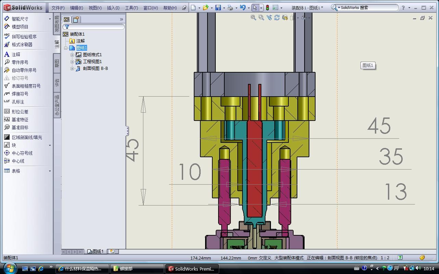Open the dropdown beside 表格

pyautogui.click(x=50, y=171)
